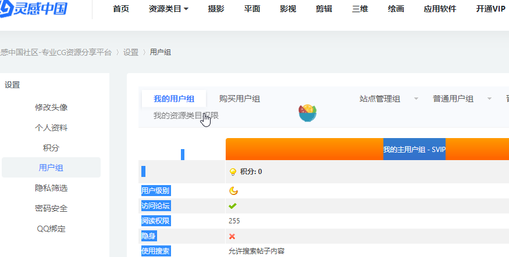The height and width of the screenshot is (257, 509).
Task: Click the 灵感中国 site logo
Action: coord(33,9)
